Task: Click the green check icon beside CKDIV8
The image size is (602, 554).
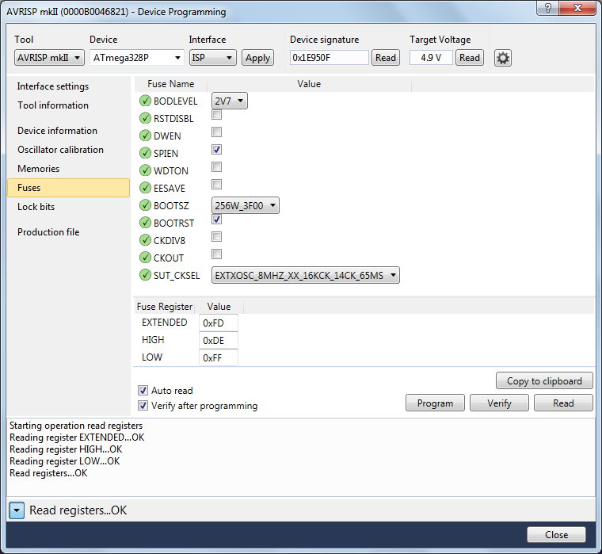Action: tap(145, 240)
